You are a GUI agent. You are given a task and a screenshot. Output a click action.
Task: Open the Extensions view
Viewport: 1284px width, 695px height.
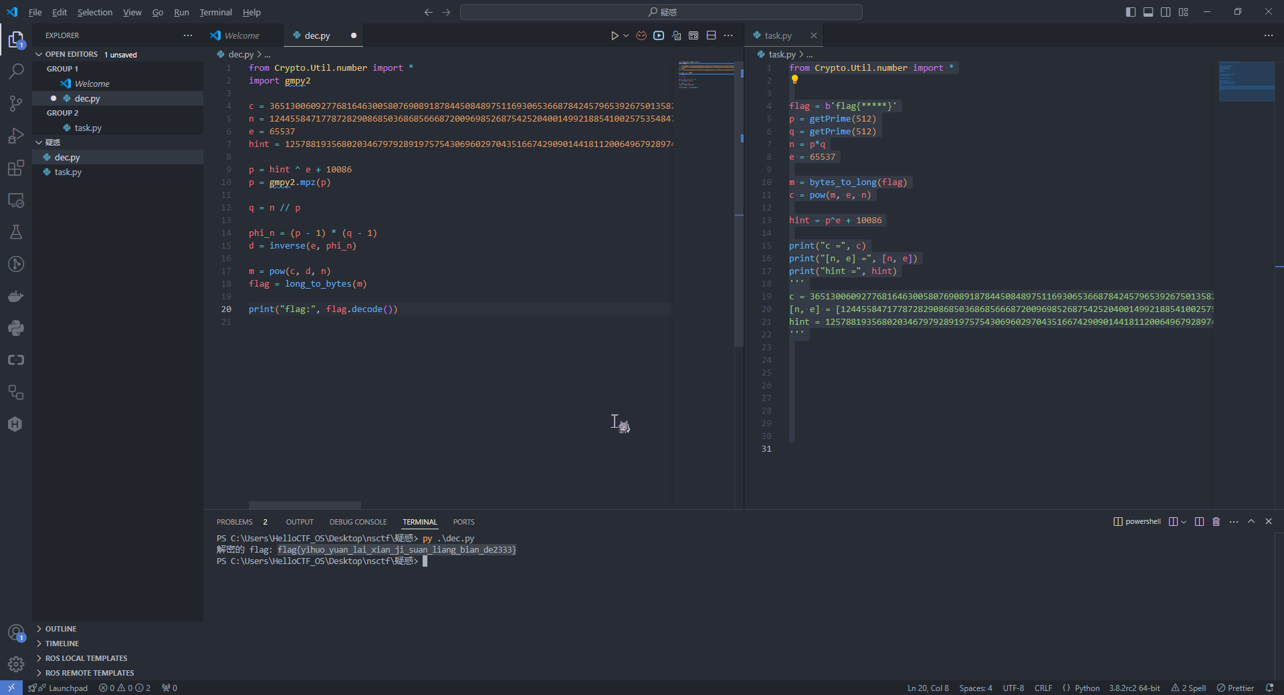coord(16,168)
